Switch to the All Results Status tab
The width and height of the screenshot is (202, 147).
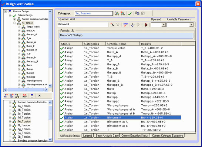coord(70,136)
